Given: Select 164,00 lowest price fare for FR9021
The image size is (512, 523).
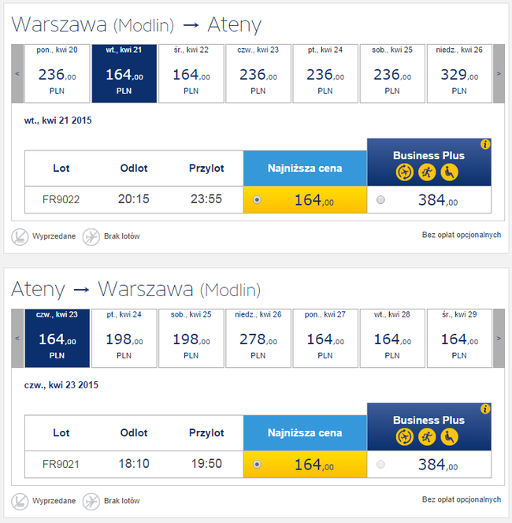Looking at the screenshot, I should [258, 465].
